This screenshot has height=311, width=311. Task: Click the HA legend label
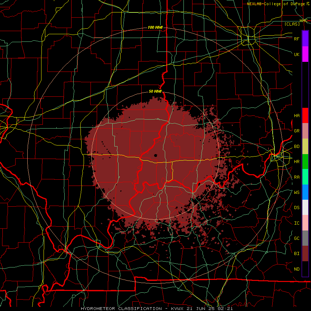click(296, 115)
